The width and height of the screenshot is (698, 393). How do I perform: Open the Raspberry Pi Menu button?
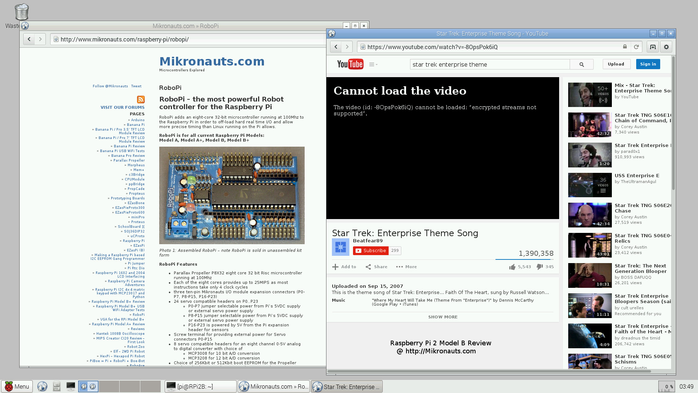(x=17, y=386)
